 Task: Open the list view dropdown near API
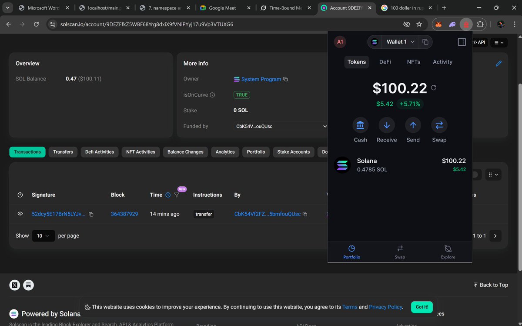tap(499, 42)
